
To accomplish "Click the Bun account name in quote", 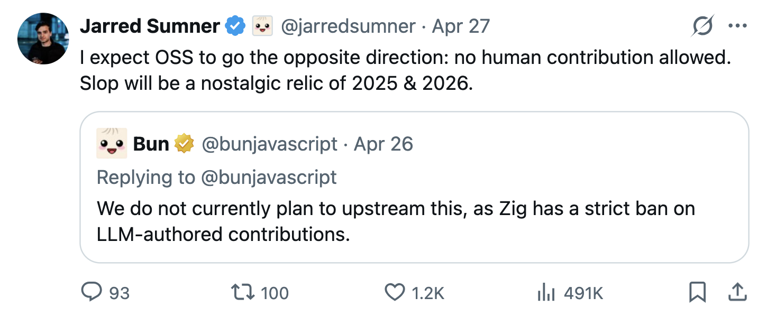I will click(151, 144).
